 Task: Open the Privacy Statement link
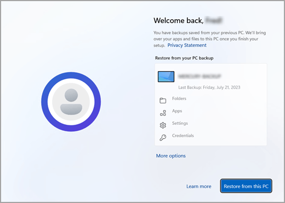point(187,45)
